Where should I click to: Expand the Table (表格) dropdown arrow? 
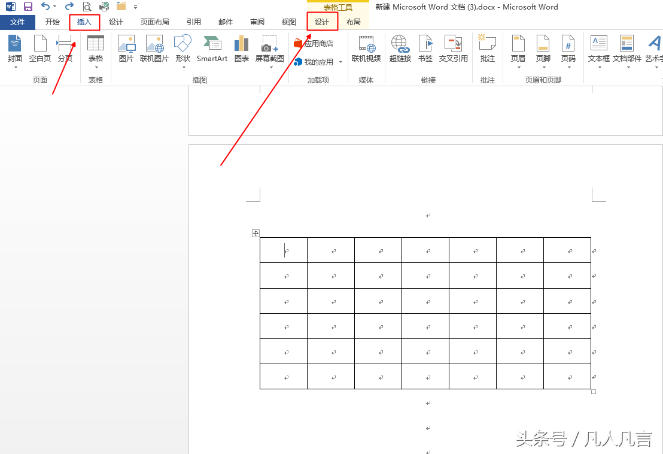[x=96, y=67]
